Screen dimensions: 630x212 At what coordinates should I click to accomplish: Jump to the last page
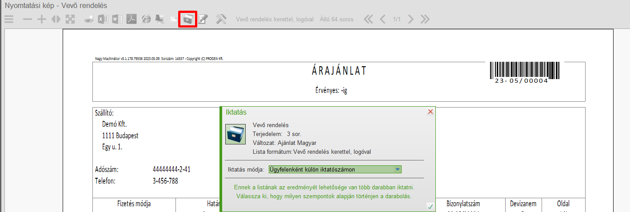click(425, 19)
